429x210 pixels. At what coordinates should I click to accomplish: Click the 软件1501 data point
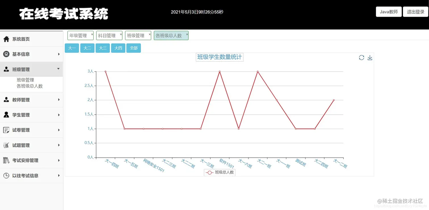[220, 72]
